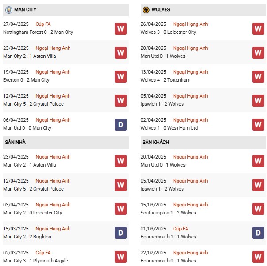Image resolution: width=267 pixels, height=266 pixels.
Task: Click the W badge for Wolves 3 - 0 Leicester City
Action: 258,28
